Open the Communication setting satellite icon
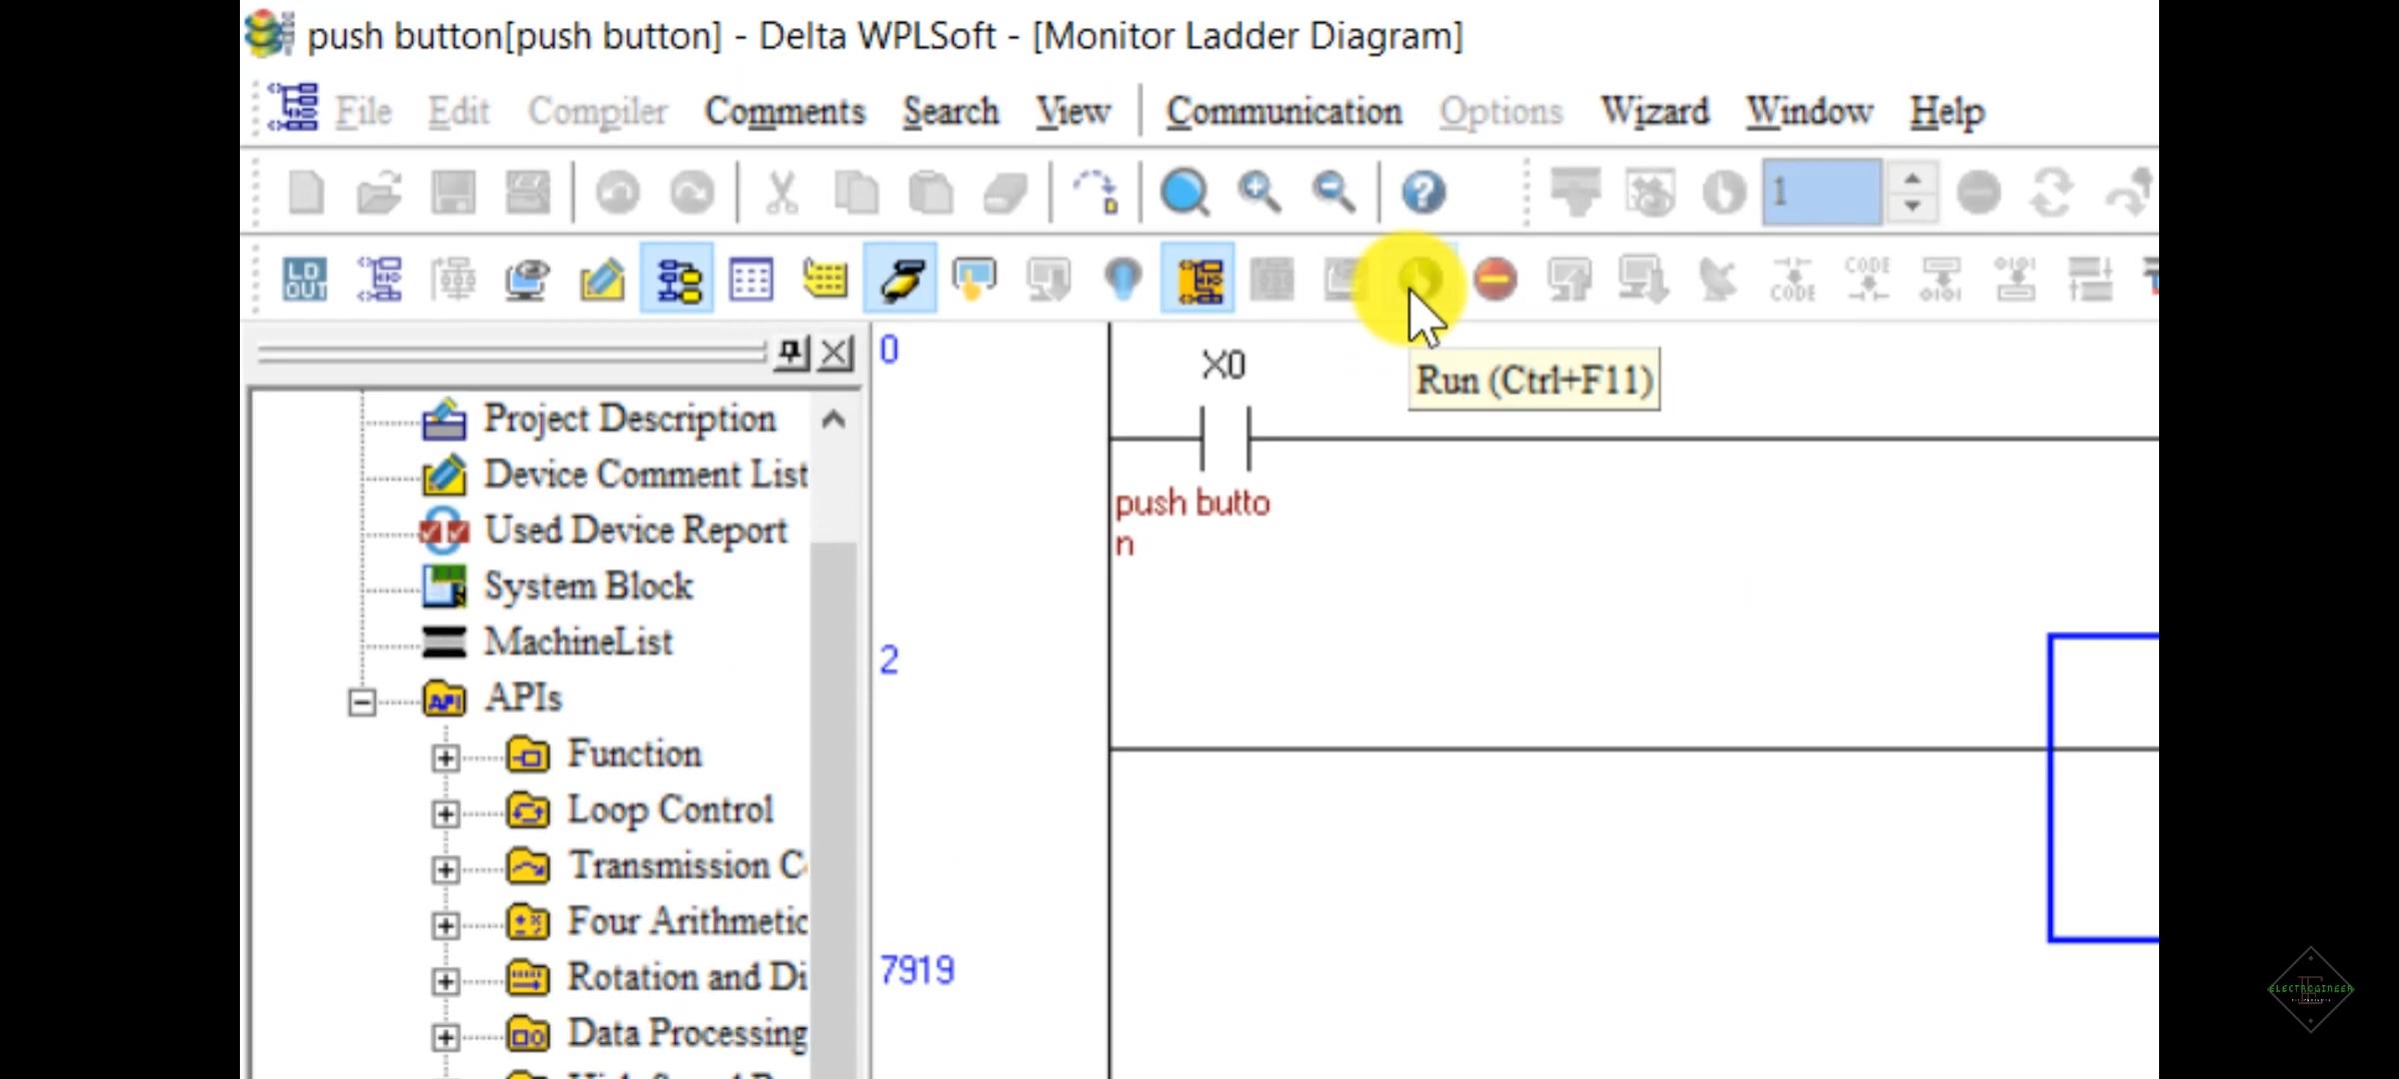The width and height of the screenshot is (2399, 1079). (x=1717, y=281)
